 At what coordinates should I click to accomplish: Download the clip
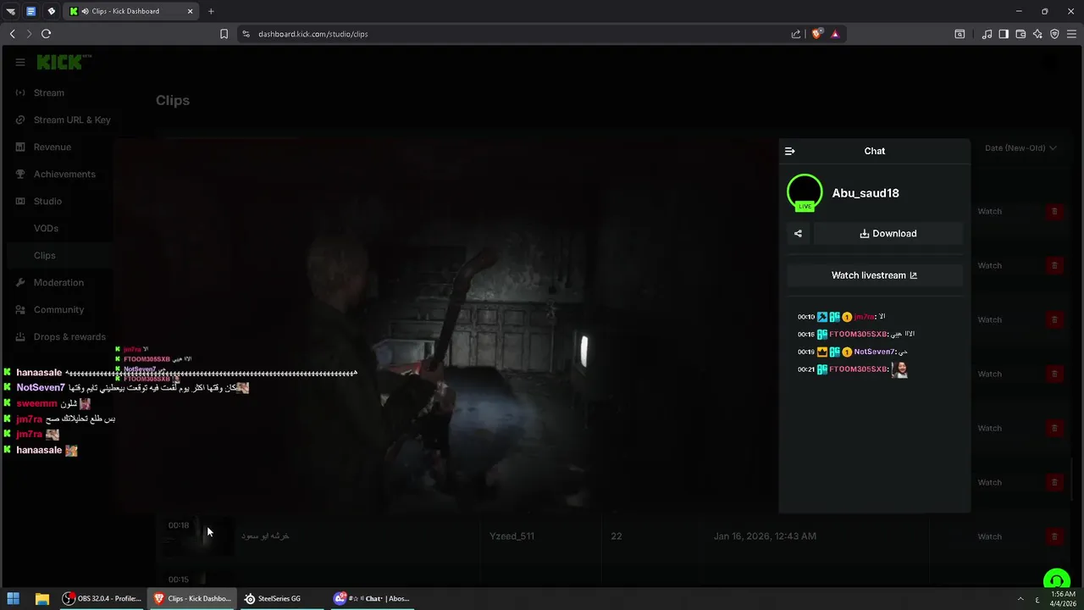tap(888, 234)
